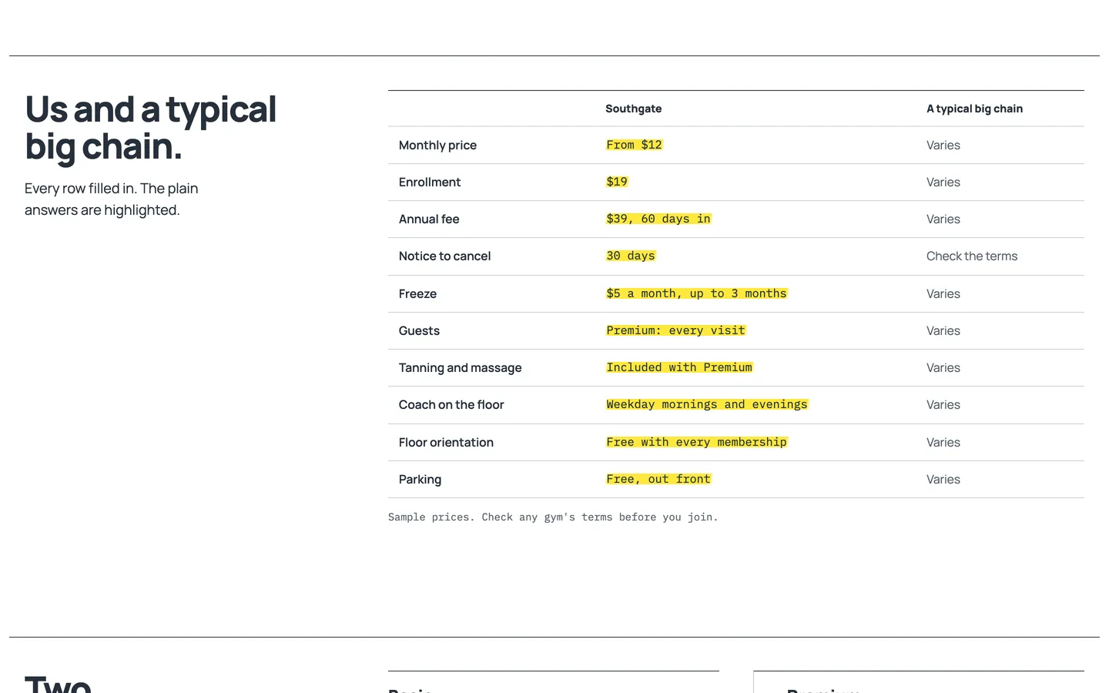The height and width of the screenshot is (693, 1109).
Task: Click the 'Freeze' row label
Action: pos(417,294)
